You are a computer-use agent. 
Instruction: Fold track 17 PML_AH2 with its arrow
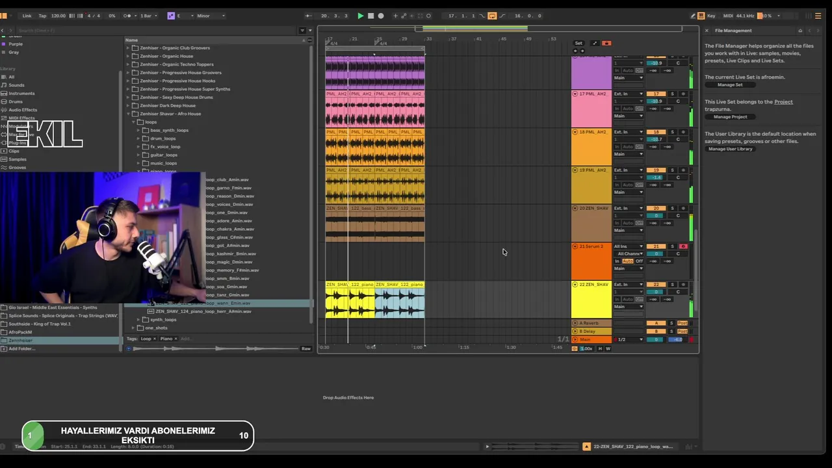(x=575, y=94)
